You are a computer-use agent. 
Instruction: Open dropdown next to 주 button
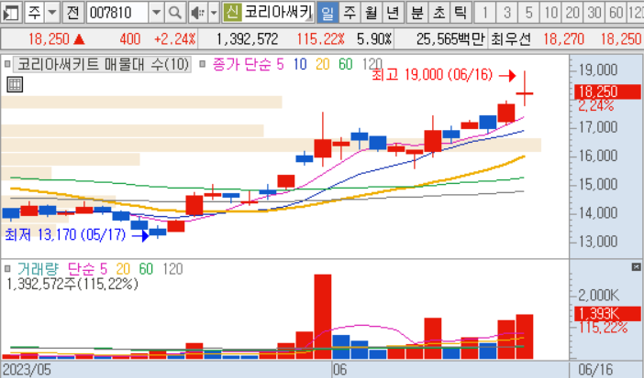point(52,12)
